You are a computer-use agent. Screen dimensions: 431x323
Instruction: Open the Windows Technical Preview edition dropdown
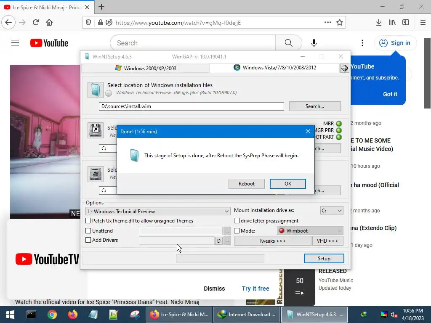[158, 211]
